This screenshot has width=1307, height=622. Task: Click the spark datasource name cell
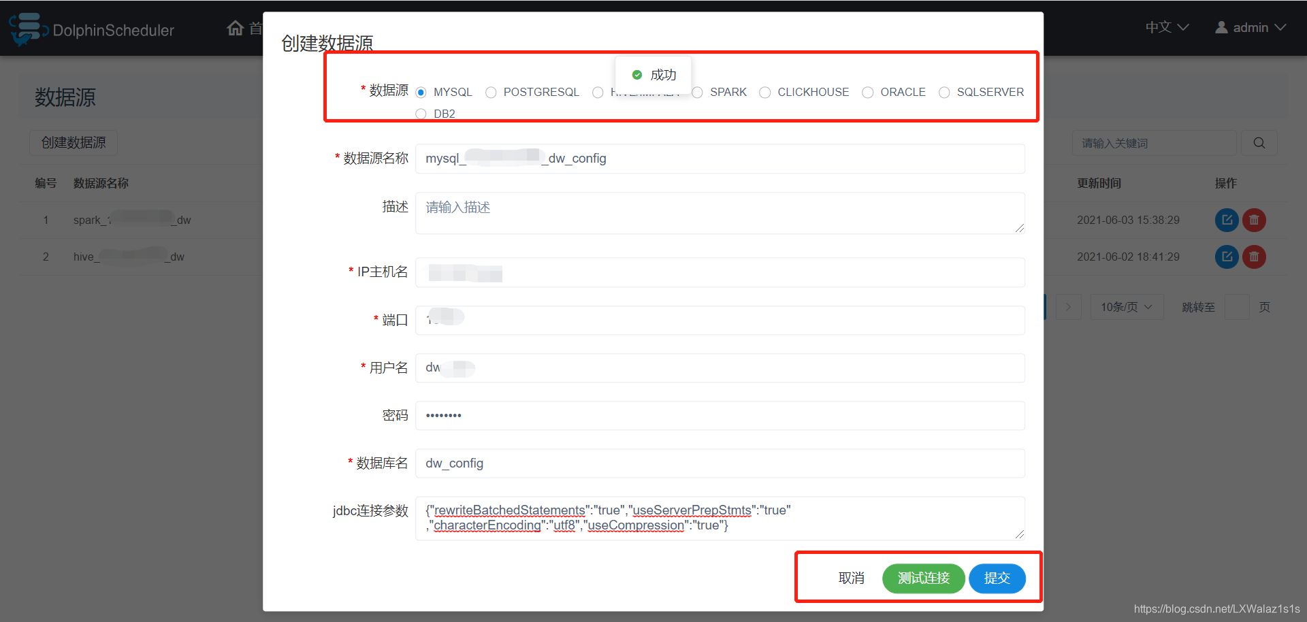click(132, 220)
